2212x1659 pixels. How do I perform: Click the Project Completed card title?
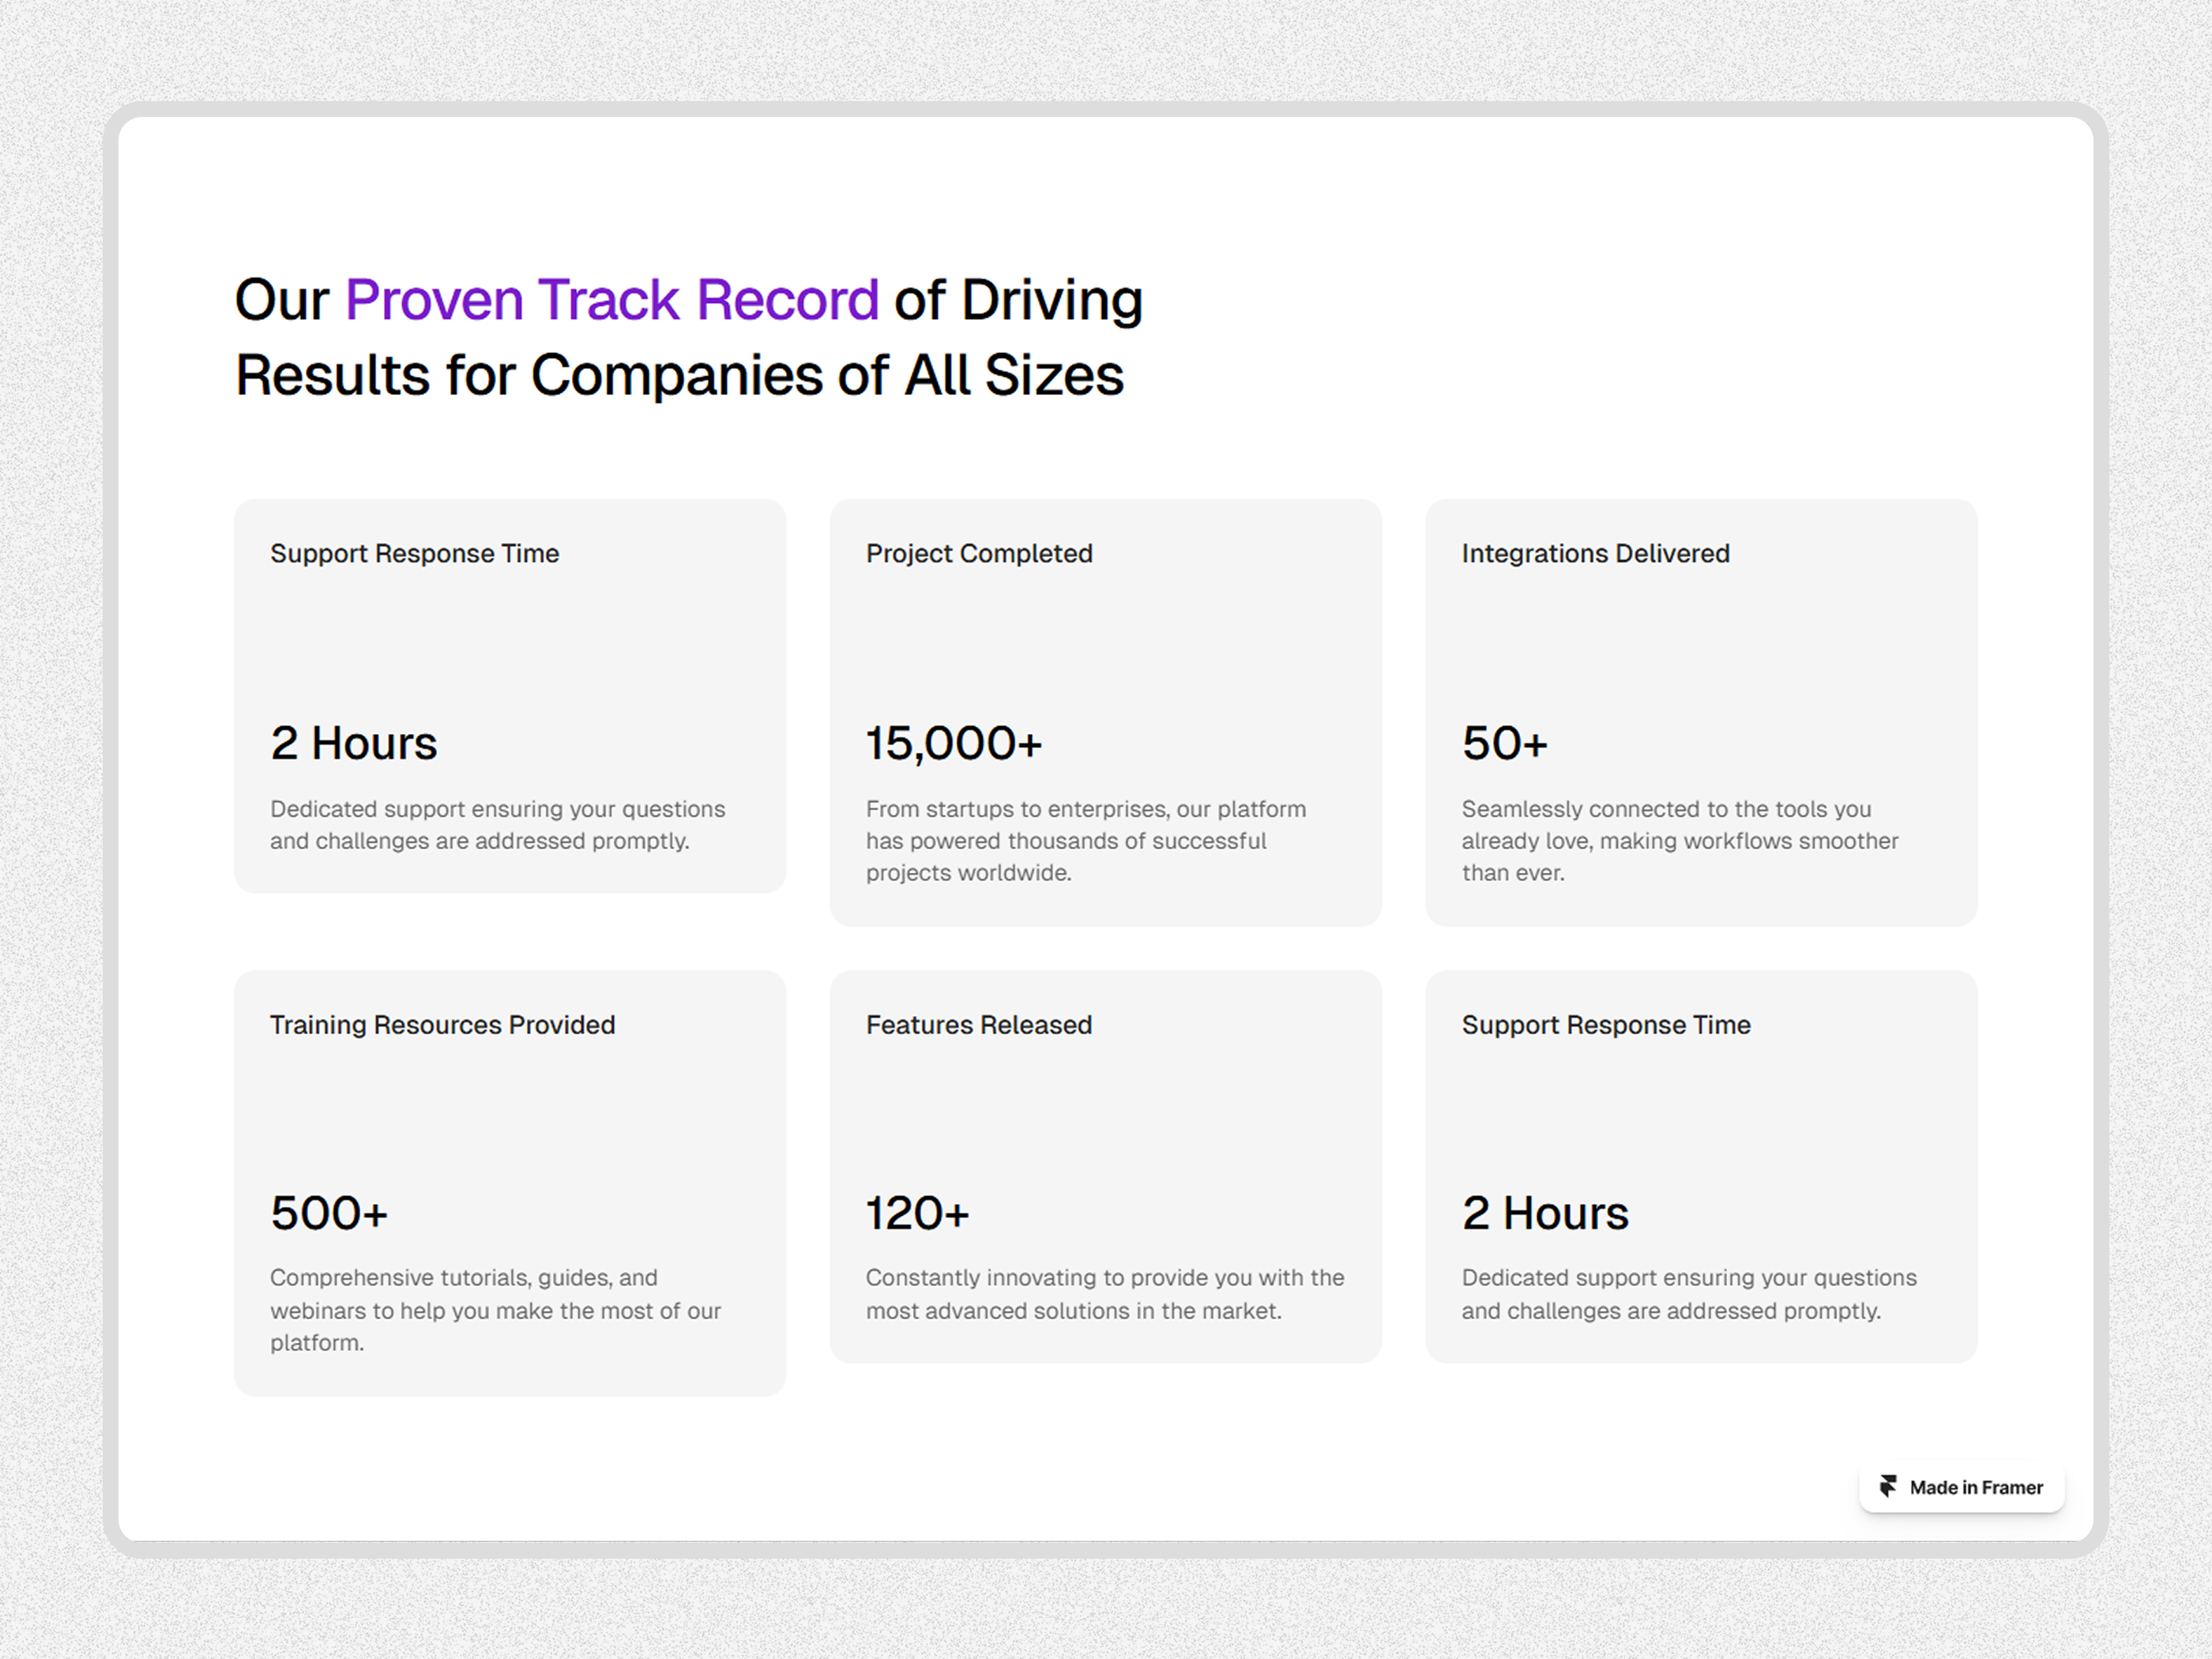(978, 553)
